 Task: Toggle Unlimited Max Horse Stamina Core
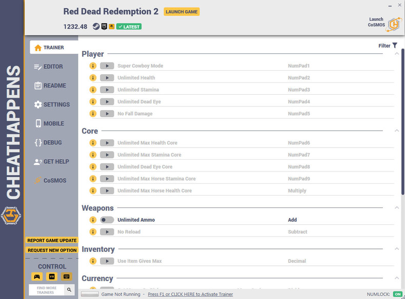coord(107,179)
